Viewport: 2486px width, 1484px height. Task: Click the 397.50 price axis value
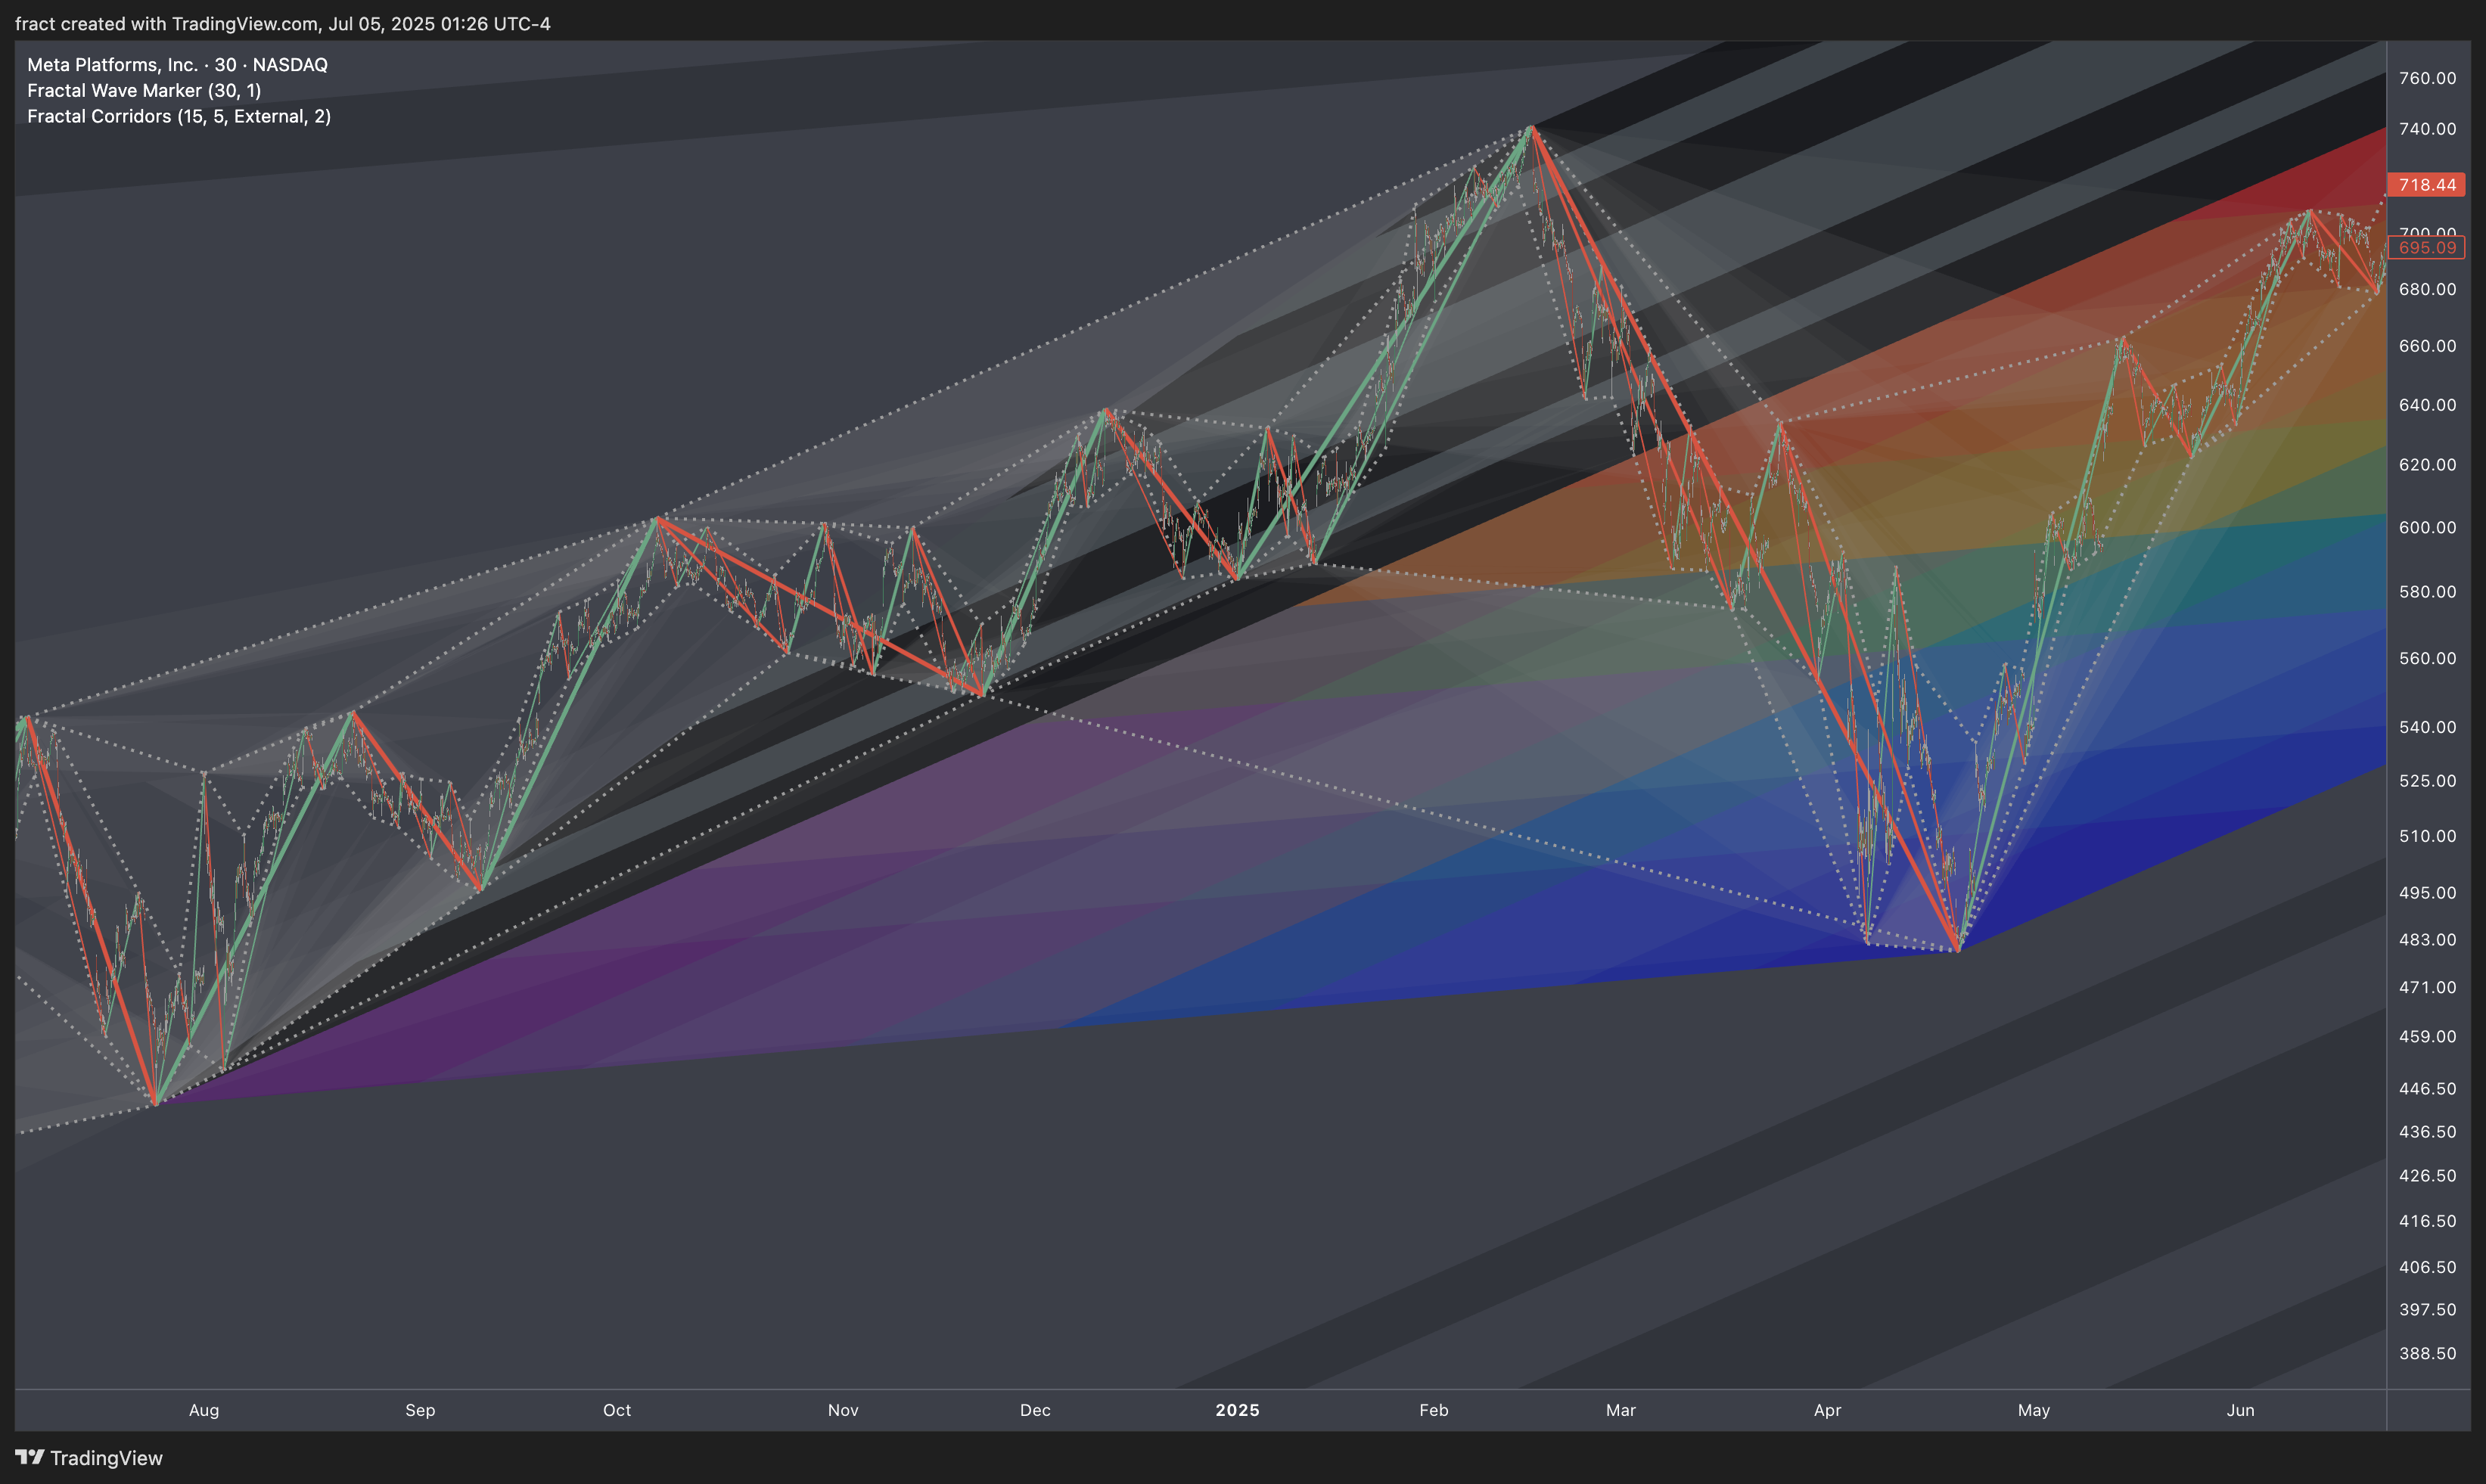pyautogui.click(x=2427, y=1310)
